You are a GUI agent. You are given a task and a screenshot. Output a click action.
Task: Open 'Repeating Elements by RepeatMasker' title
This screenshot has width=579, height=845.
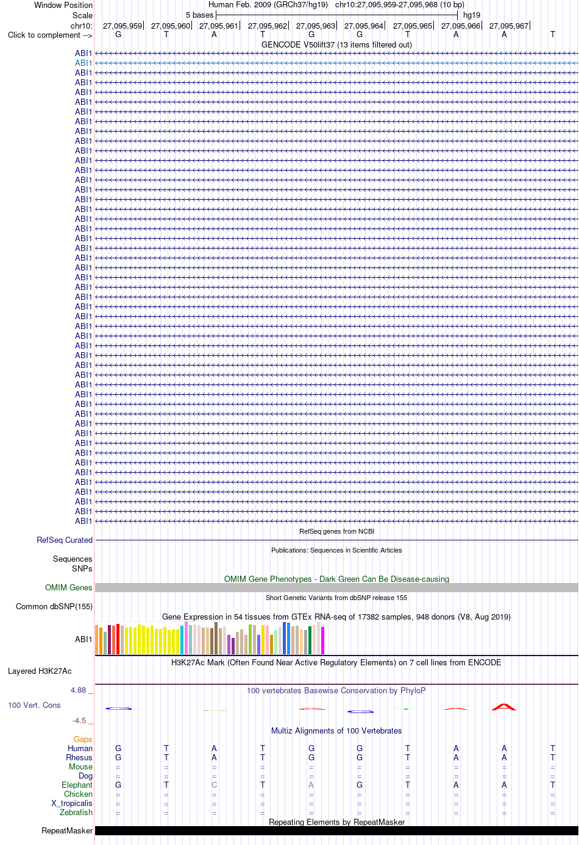336,822
